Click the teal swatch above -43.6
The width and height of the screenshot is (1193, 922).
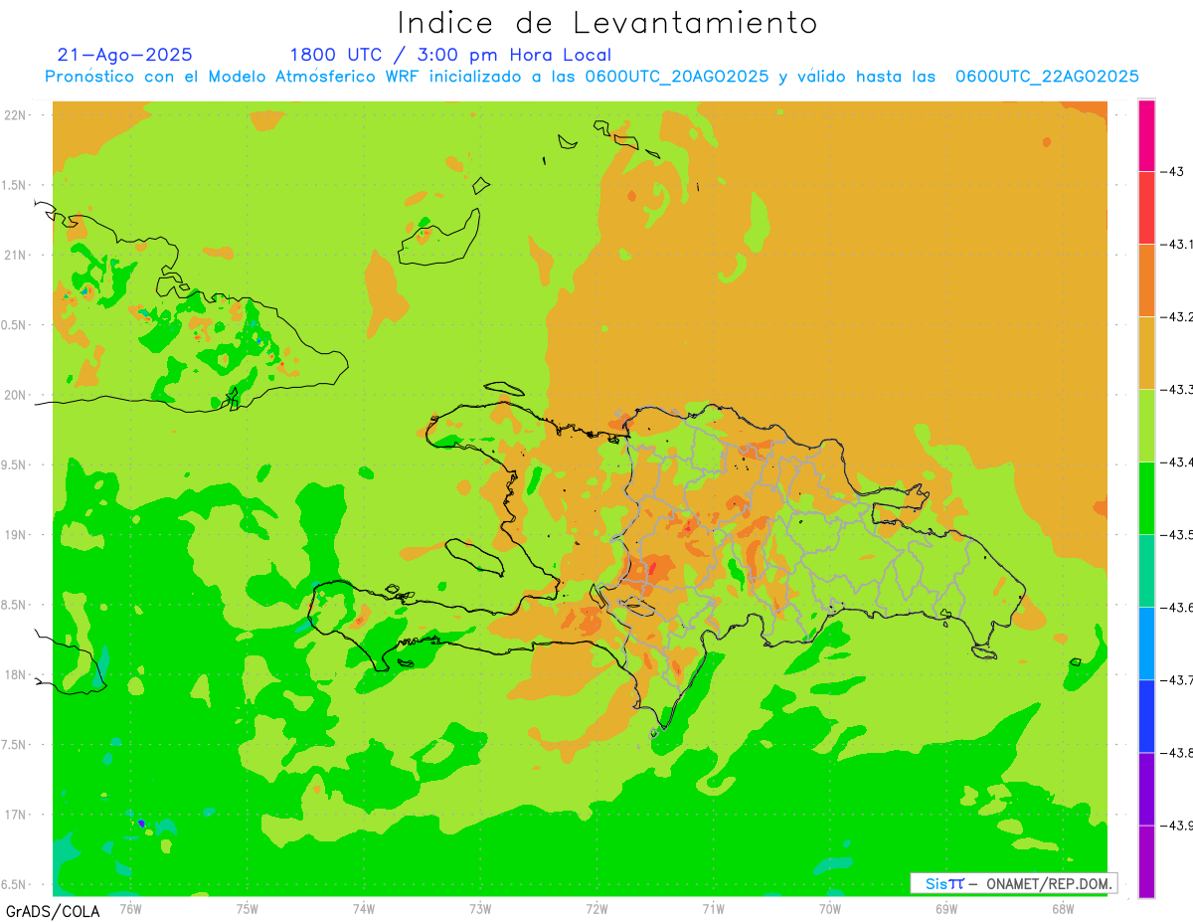(x=1146, y=570)
